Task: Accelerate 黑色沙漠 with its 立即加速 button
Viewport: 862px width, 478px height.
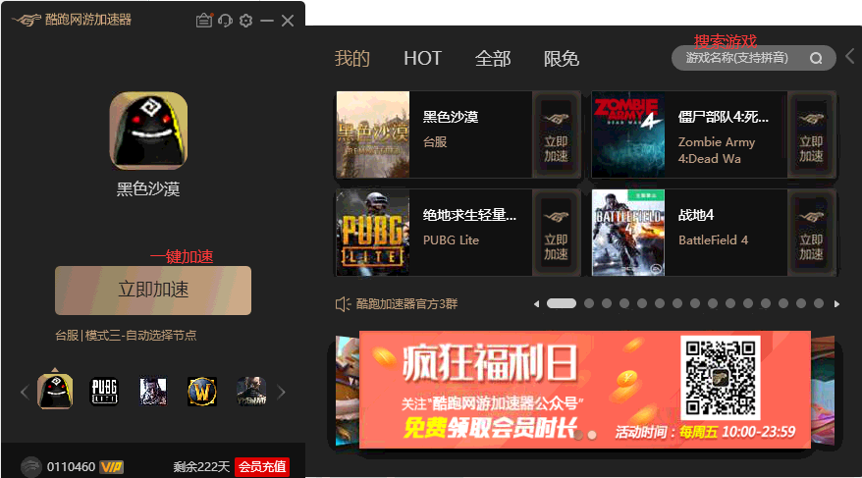Action: pyautogui.click(x=556, y=134)
